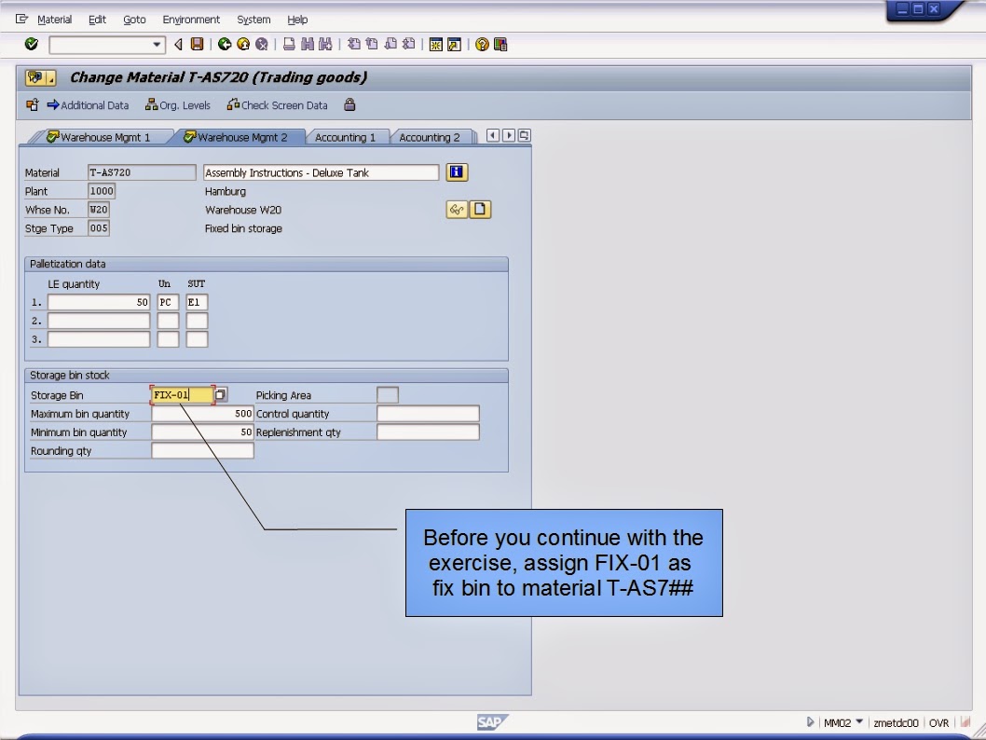Viewport: 986px width, 740px height.
Task: Expand status bar with the triangle icon
Action: point(810,722)
